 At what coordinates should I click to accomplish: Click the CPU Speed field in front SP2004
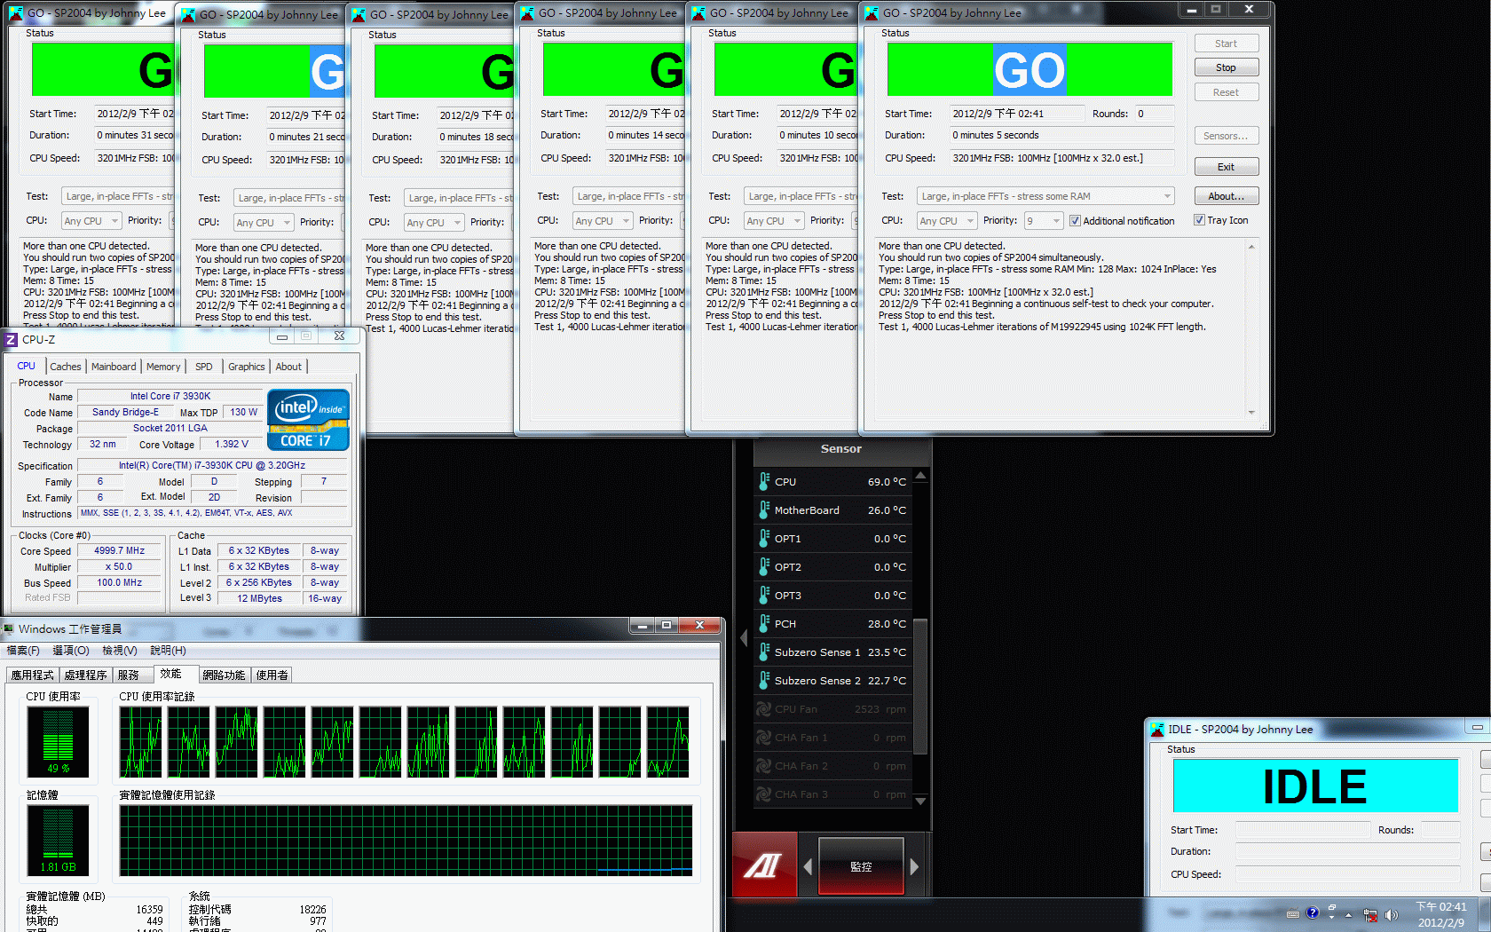click(x=1061, y=159)
